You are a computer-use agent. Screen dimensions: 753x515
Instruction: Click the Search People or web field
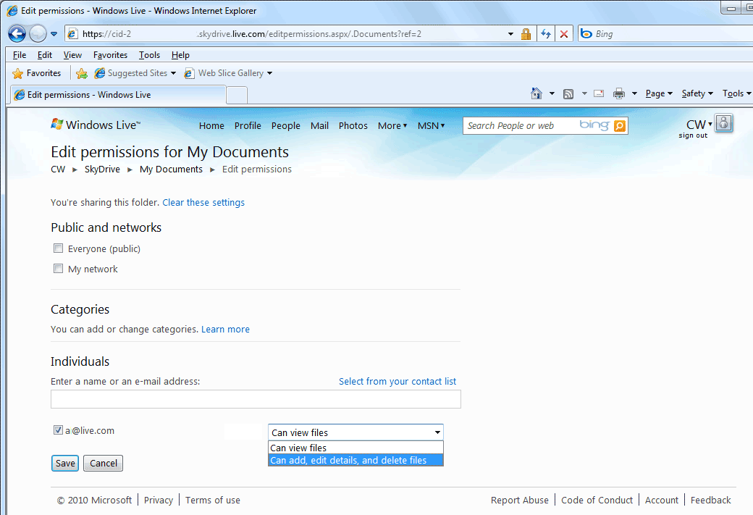coord(521,126)
